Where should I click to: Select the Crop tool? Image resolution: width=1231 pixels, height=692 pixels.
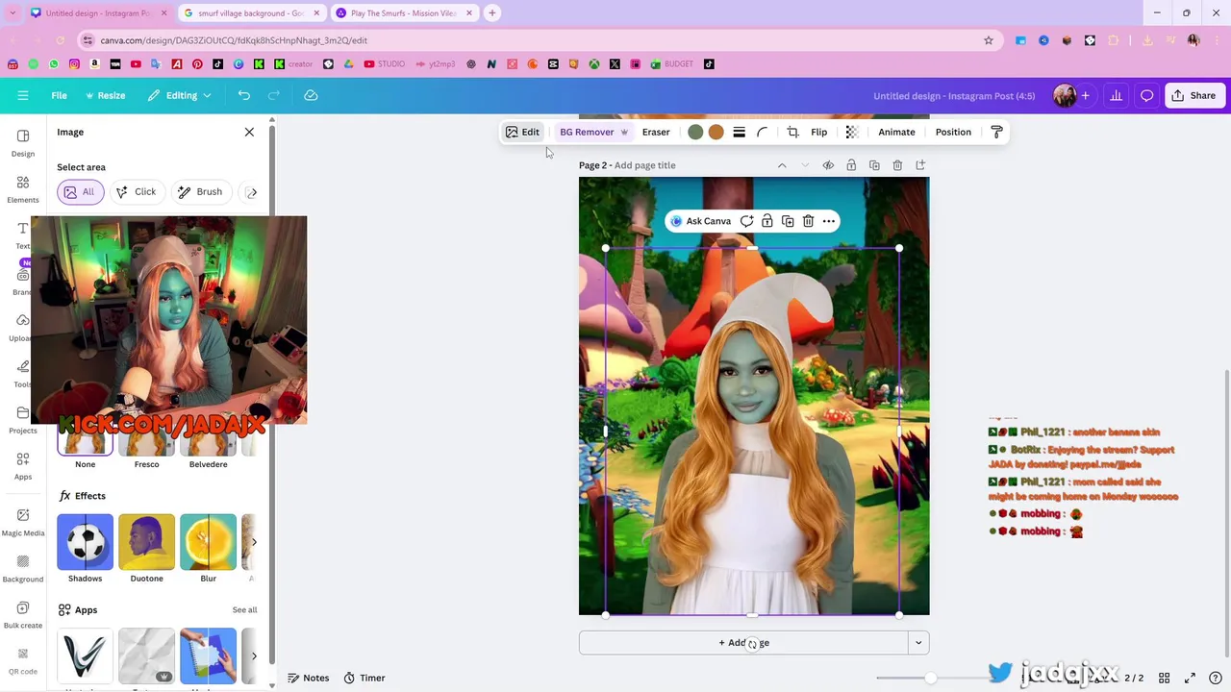tap(792, 133)
